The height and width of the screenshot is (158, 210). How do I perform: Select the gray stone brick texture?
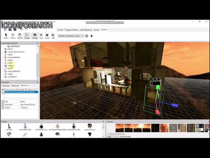(x=173, y=128)
